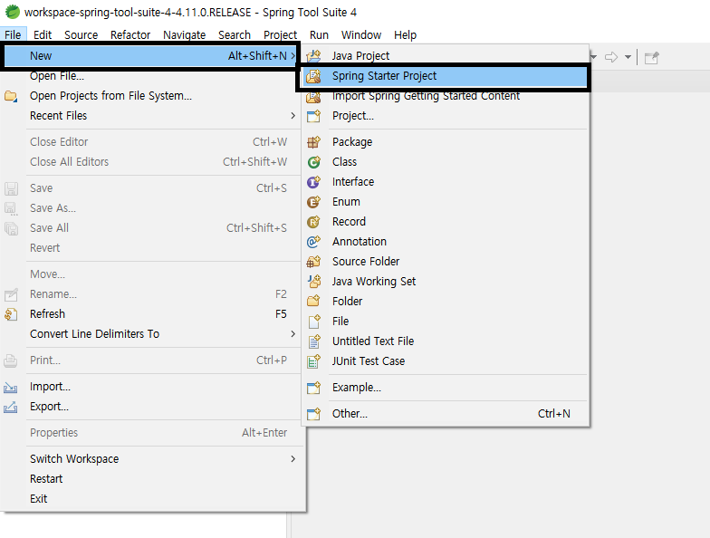
Task: Click the forward navigation arrow in toolbar
Action: click(x=611, y=57)
